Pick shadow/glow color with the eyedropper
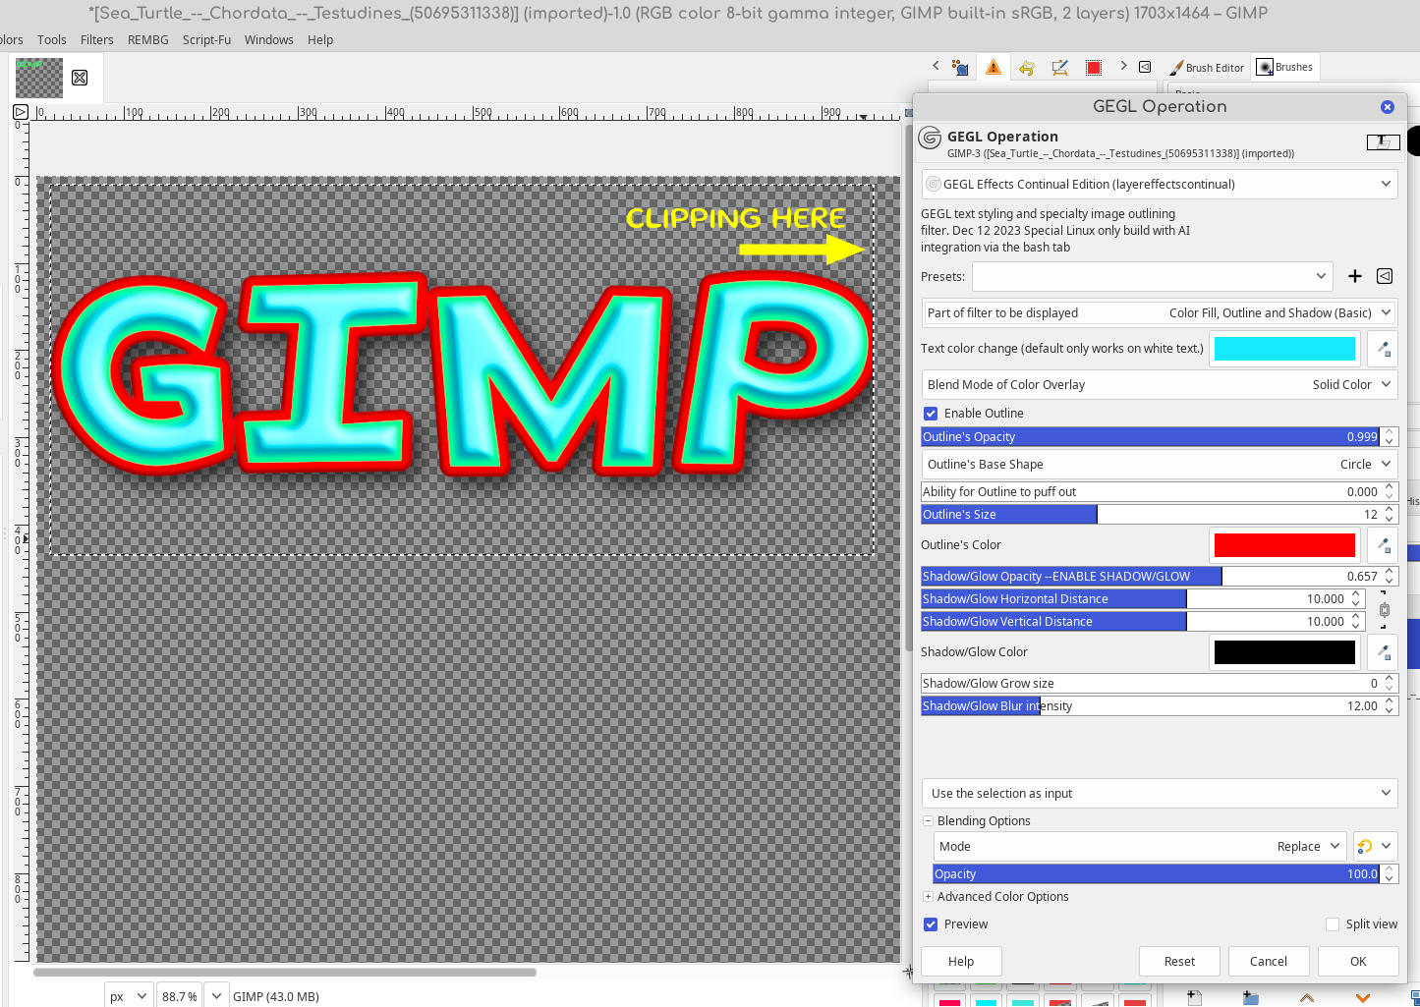Viewport: 1420px width, 1007px height. tap(1383, 652)
